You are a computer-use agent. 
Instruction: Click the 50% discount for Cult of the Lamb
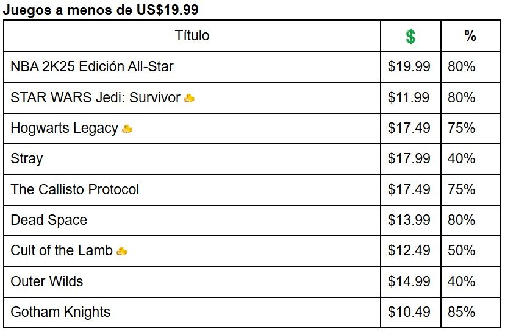(x=461, y=250)
